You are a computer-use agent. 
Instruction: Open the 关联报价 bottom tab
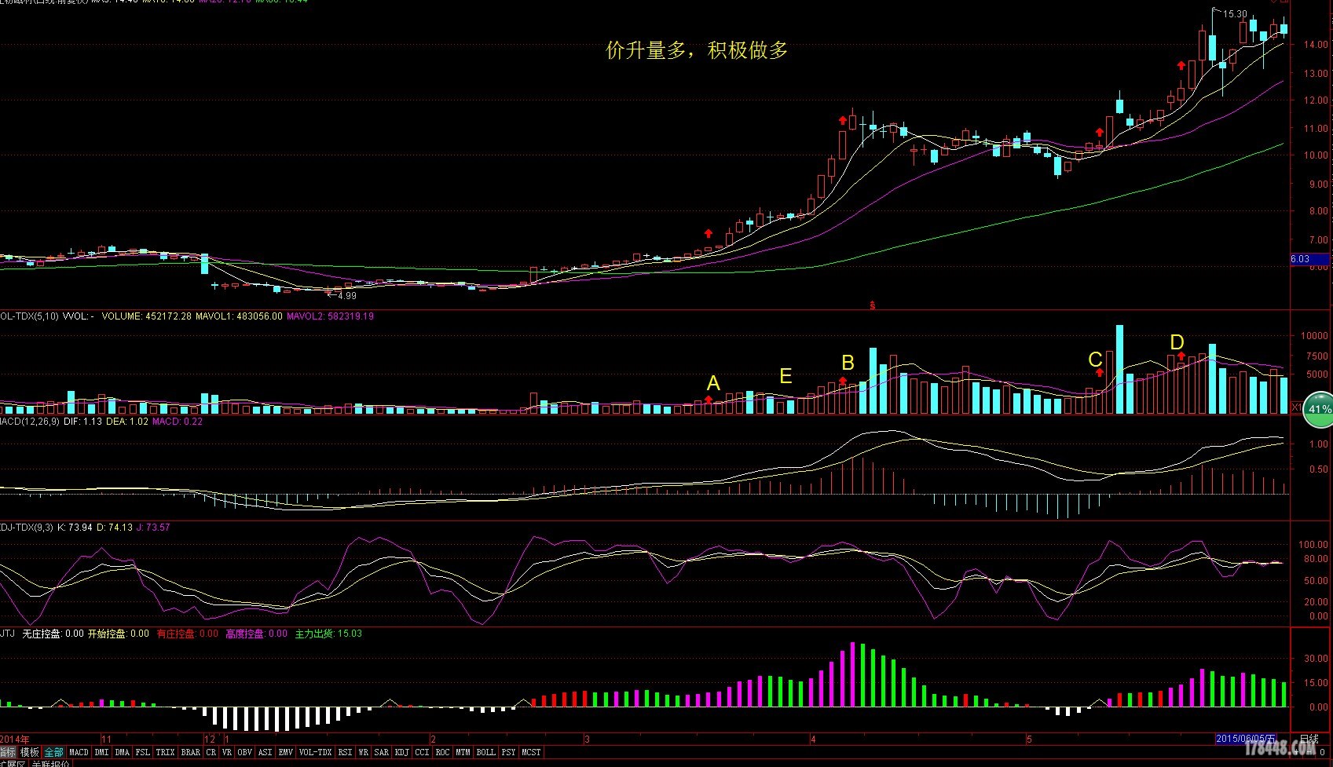[x=50, y=763]
